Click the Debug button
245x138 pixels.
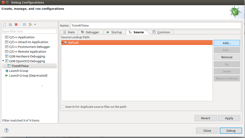pos(231,131)
